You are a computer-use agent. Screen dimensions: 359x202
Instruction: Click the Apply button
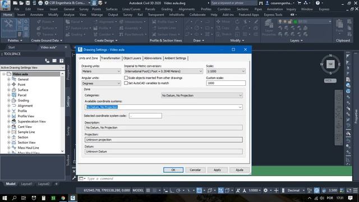[x=217, y=170]
